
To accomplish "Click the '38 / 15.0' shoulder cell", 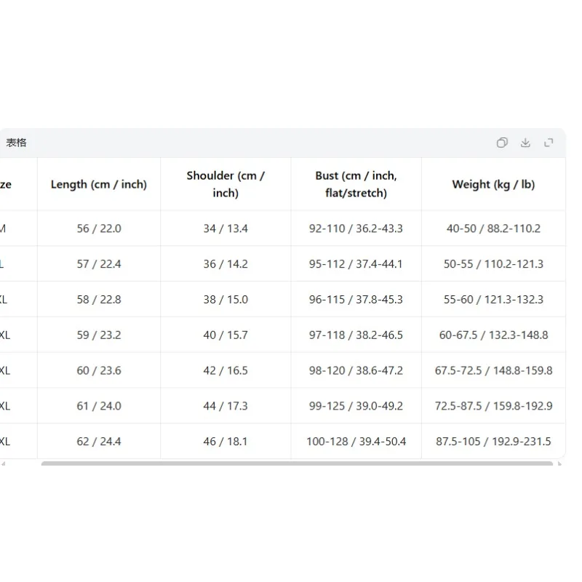I will [x=226, y=300].
